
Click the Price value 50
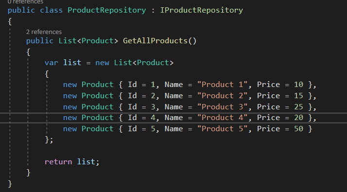[x=298, y=129]
